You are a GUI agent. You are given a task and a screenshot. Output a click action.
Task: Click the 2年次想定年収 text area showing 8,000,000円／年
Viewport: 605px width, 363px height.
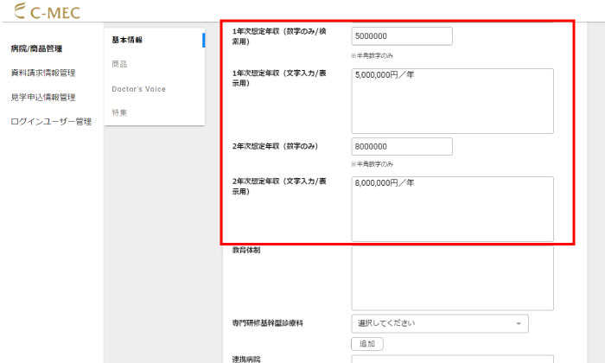tap(453, 209)
